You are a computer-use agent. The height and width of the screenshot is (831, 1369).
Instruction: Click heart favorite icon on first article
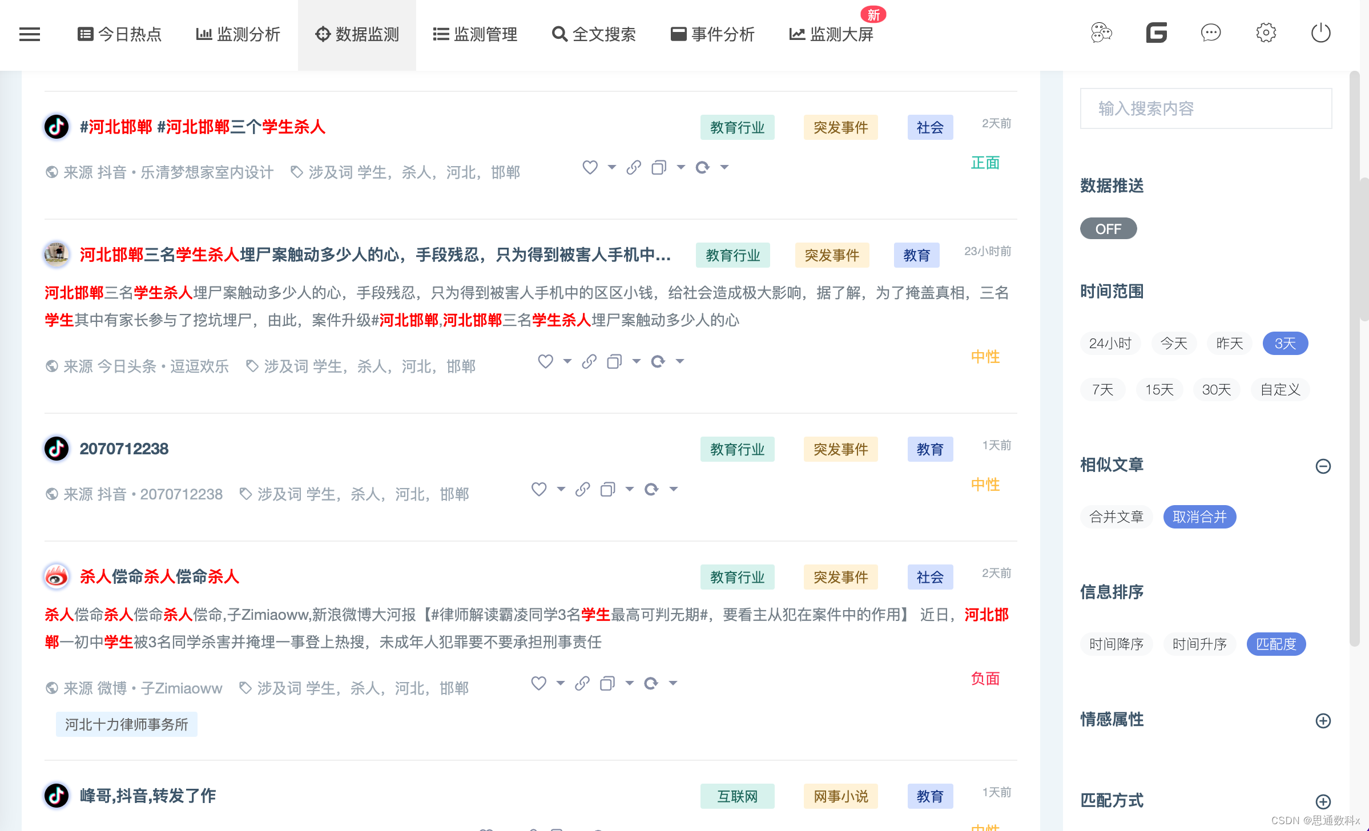pos(590,167)
